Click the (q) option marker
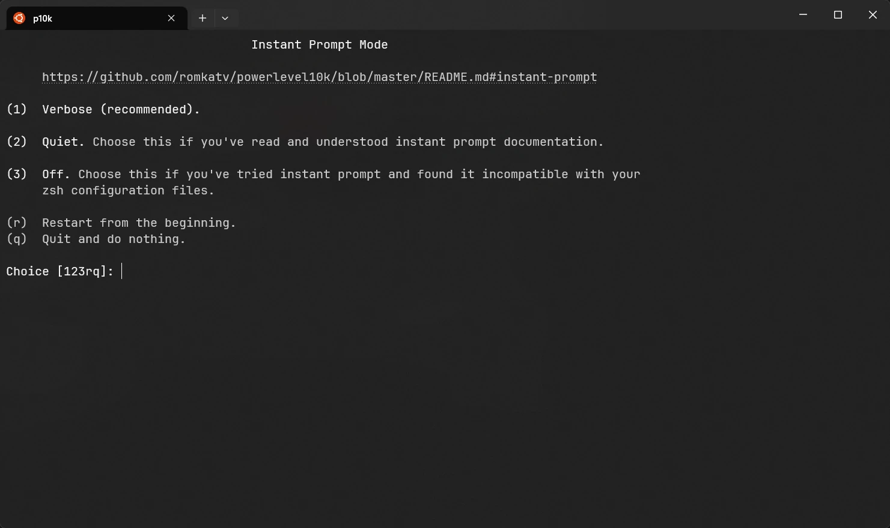Screen dimensions: 890x528 [17, 239]
